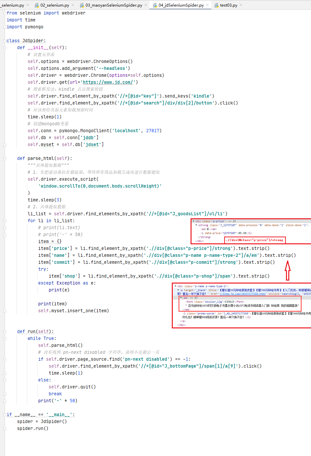Close the leftmost _selenium.py tab

[28, 5]
